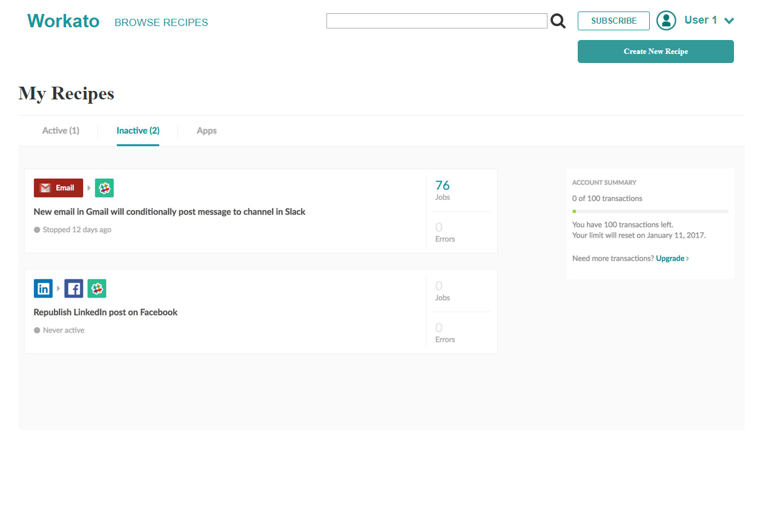Screen dimensions: 780x520
Task: Click the You have 100 transactions left text
Action: pos(623,225)
